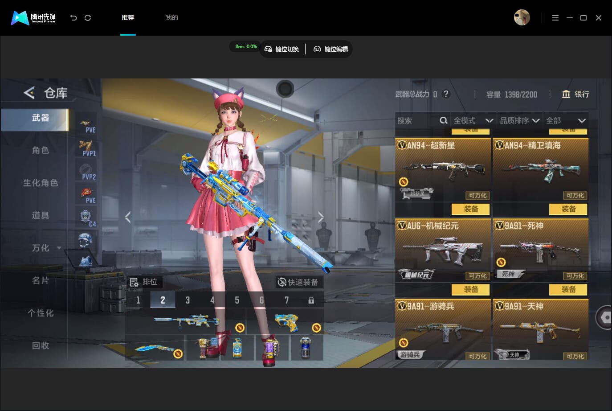Equip the AN94-超新星 weapon
The width and height of the screenshot is (612, 411).
pyautogui.click(x=471, y=209)
